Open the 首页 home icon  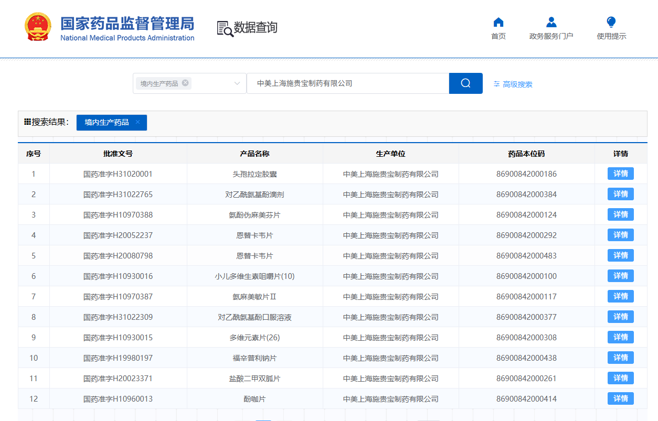point(498,23)
